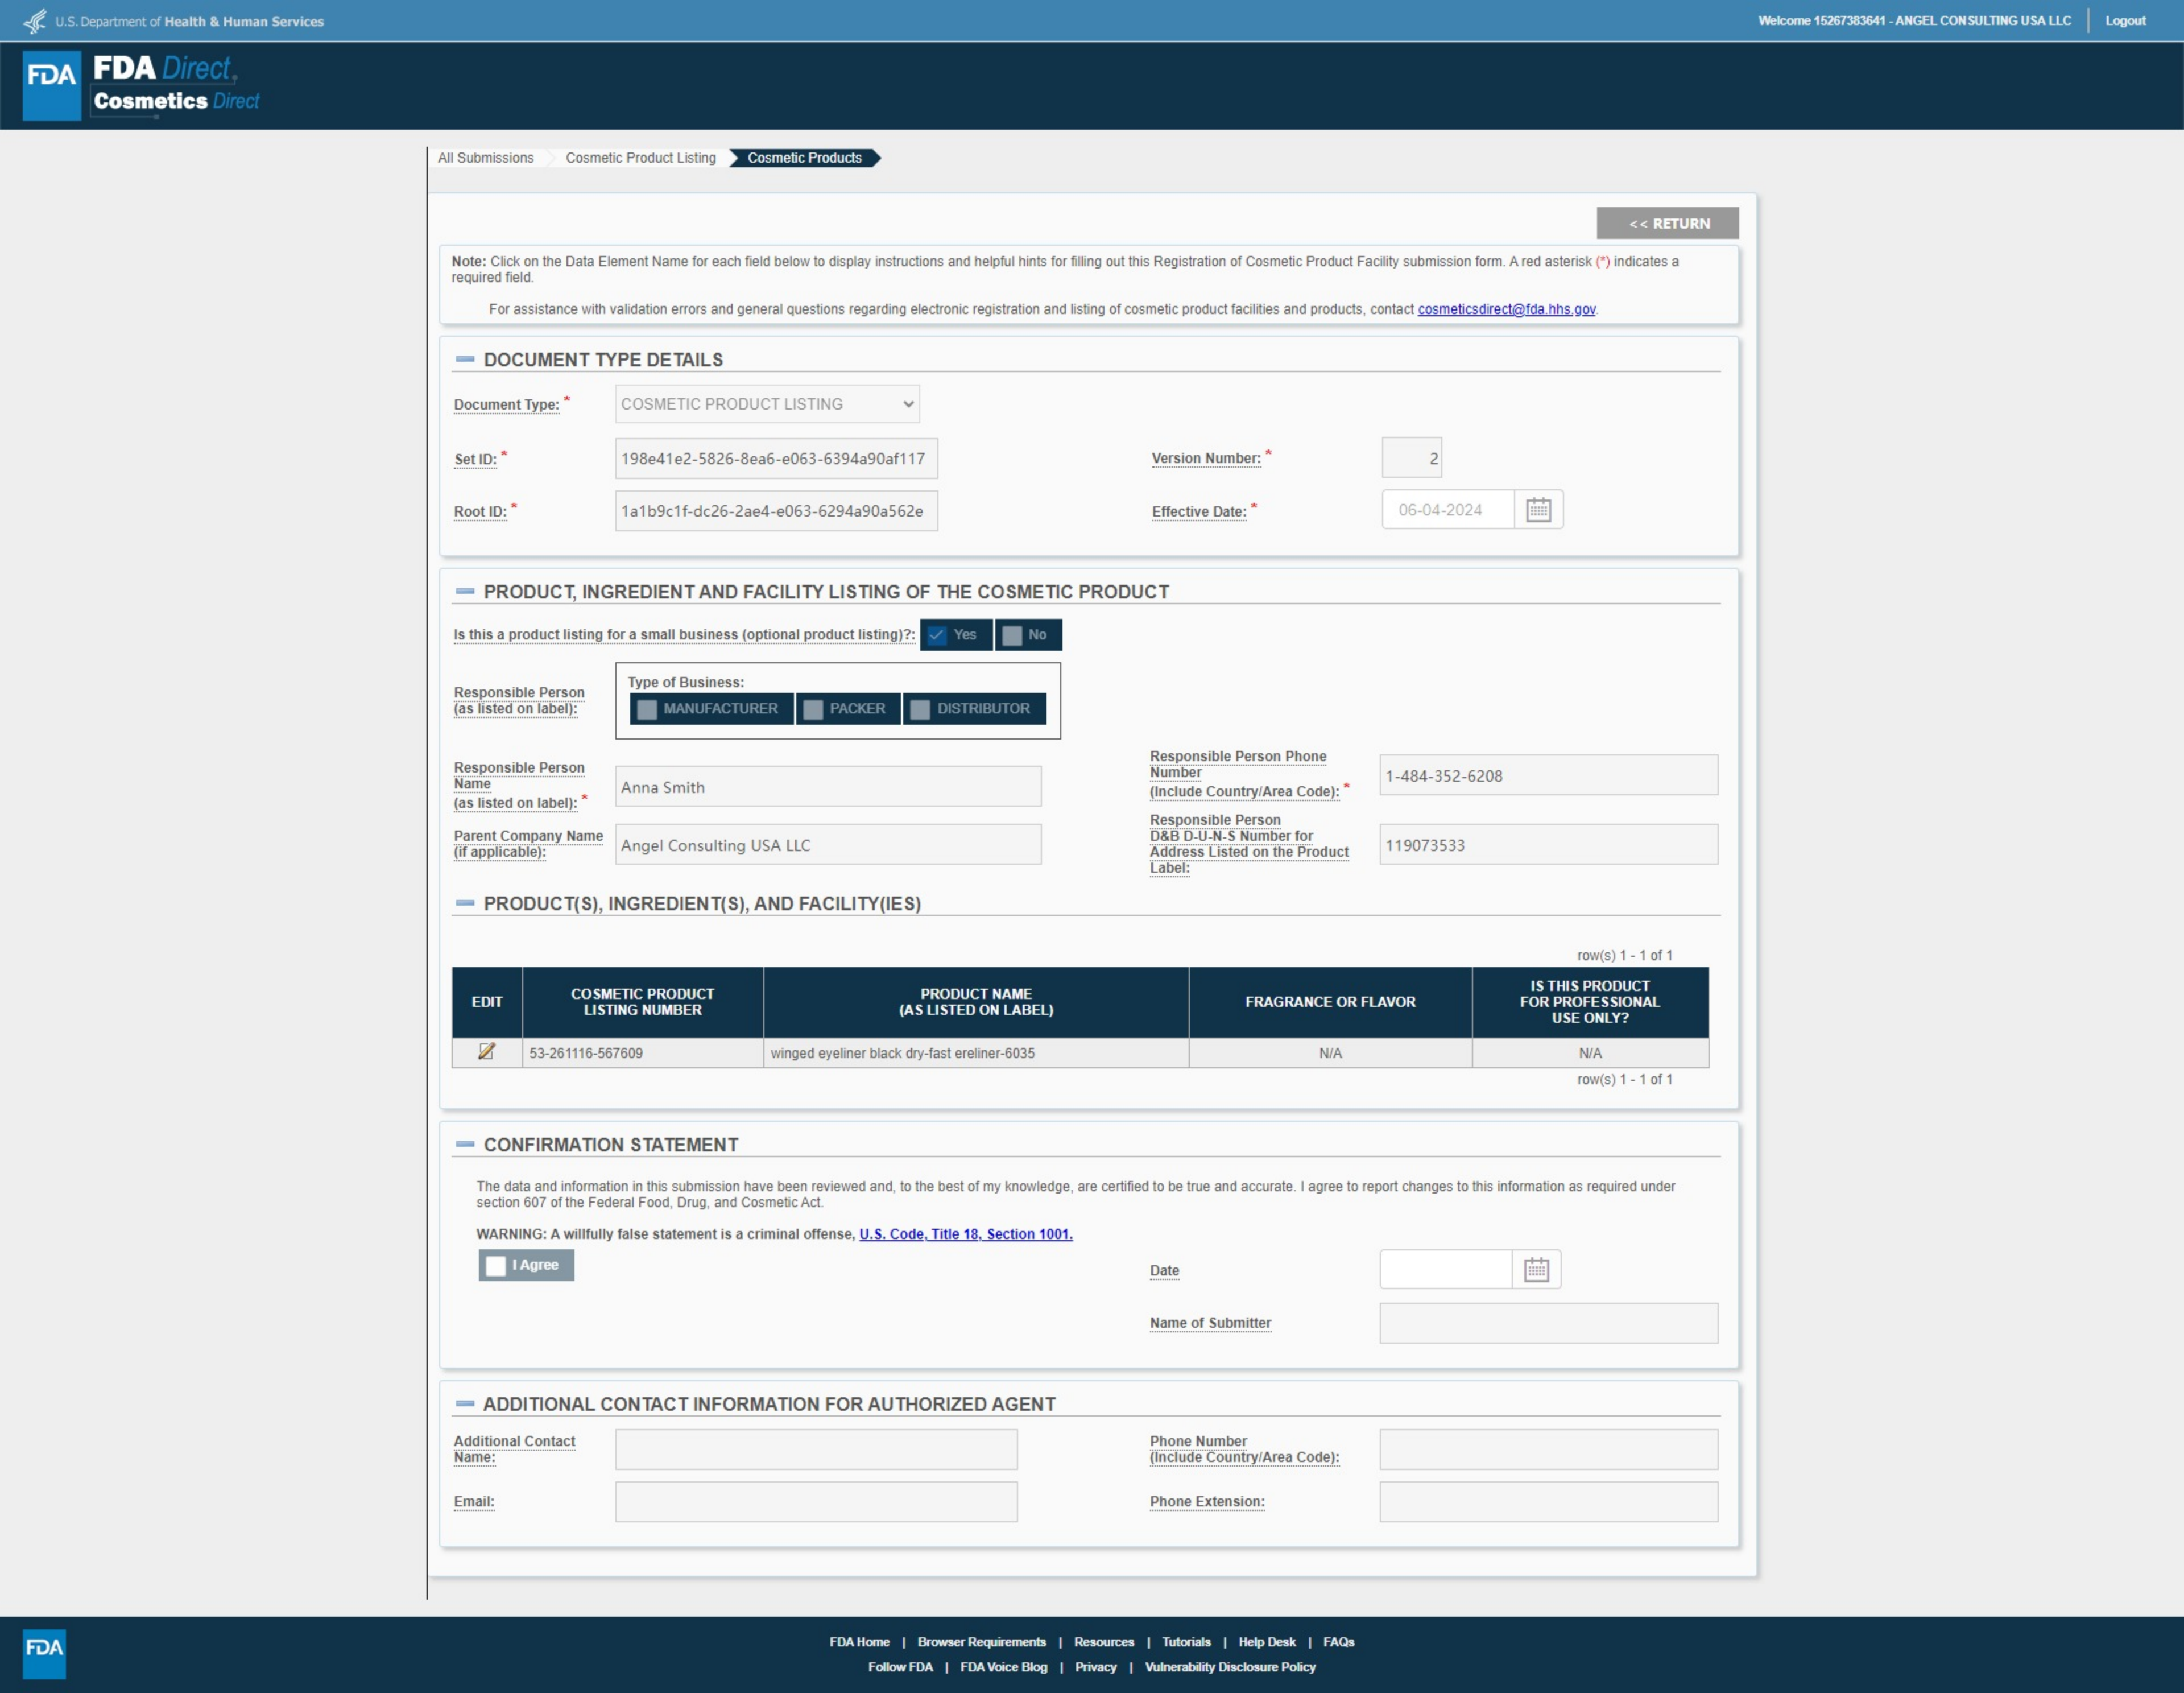Collapse the Confirmation Statement section
The image size is (2184, 1693).
pos(465,1144)
